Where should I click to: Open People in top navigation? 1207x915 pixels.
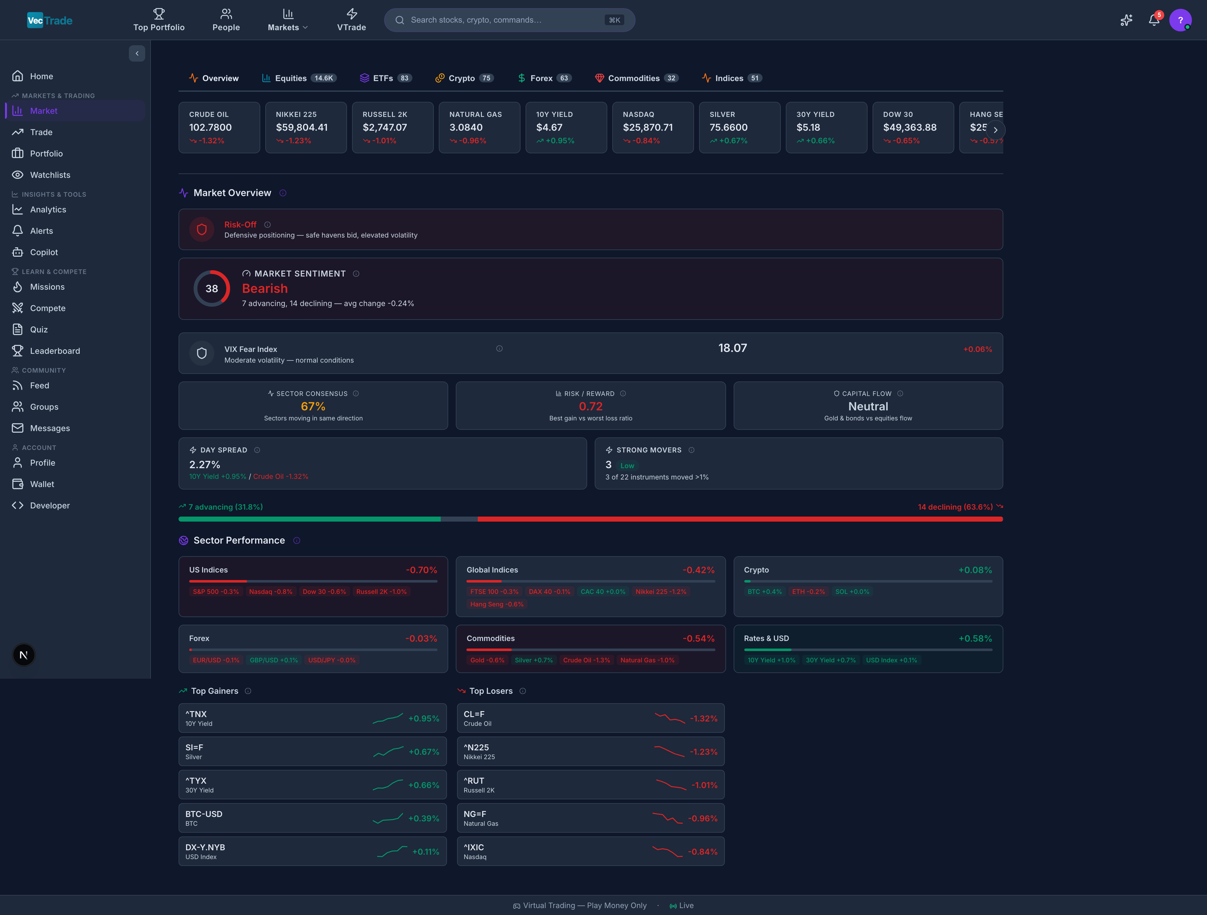tap(226, 20)
